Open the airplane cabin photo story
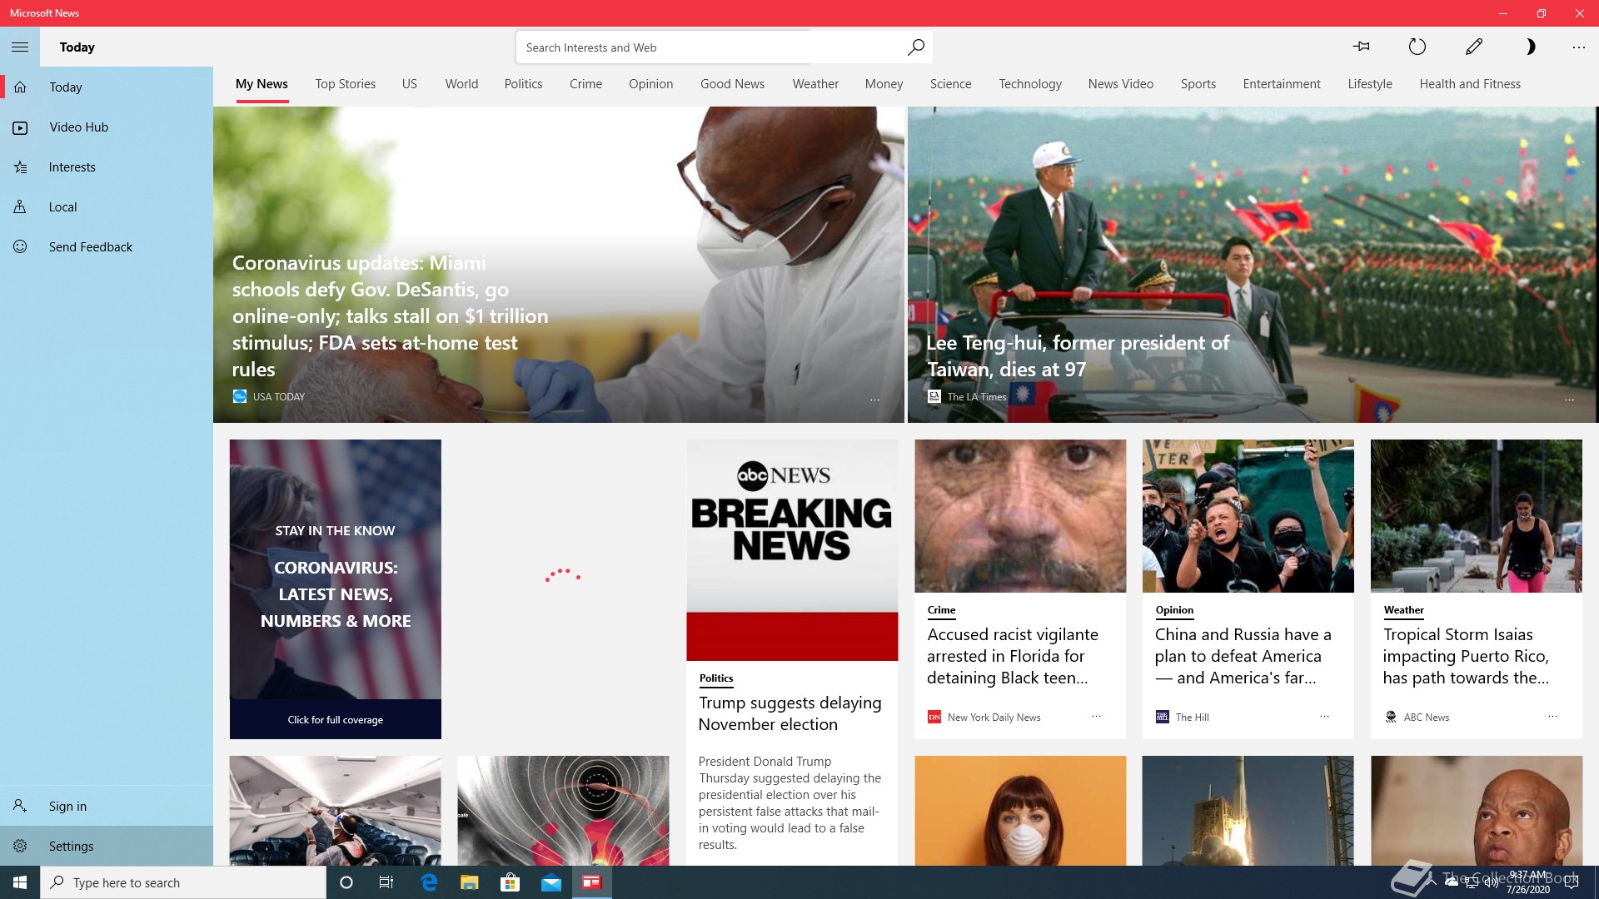The height and width of the screenshot is (899, 1599). coord(335,811)
